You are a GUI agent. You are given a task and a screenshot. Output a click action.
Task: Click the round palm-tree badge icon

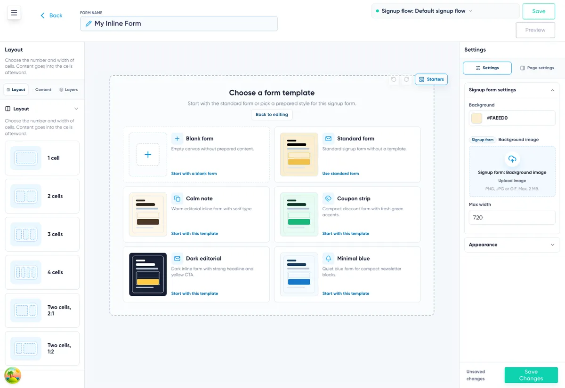[13, 376]
